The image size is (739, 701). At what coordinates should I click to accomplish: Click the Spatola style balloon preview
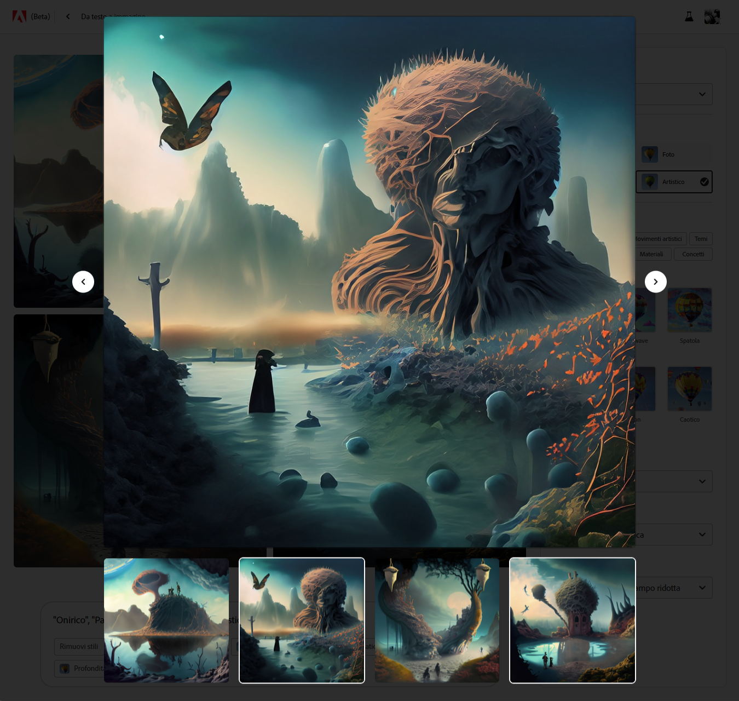pyautogui.click(x=689, y=310)
